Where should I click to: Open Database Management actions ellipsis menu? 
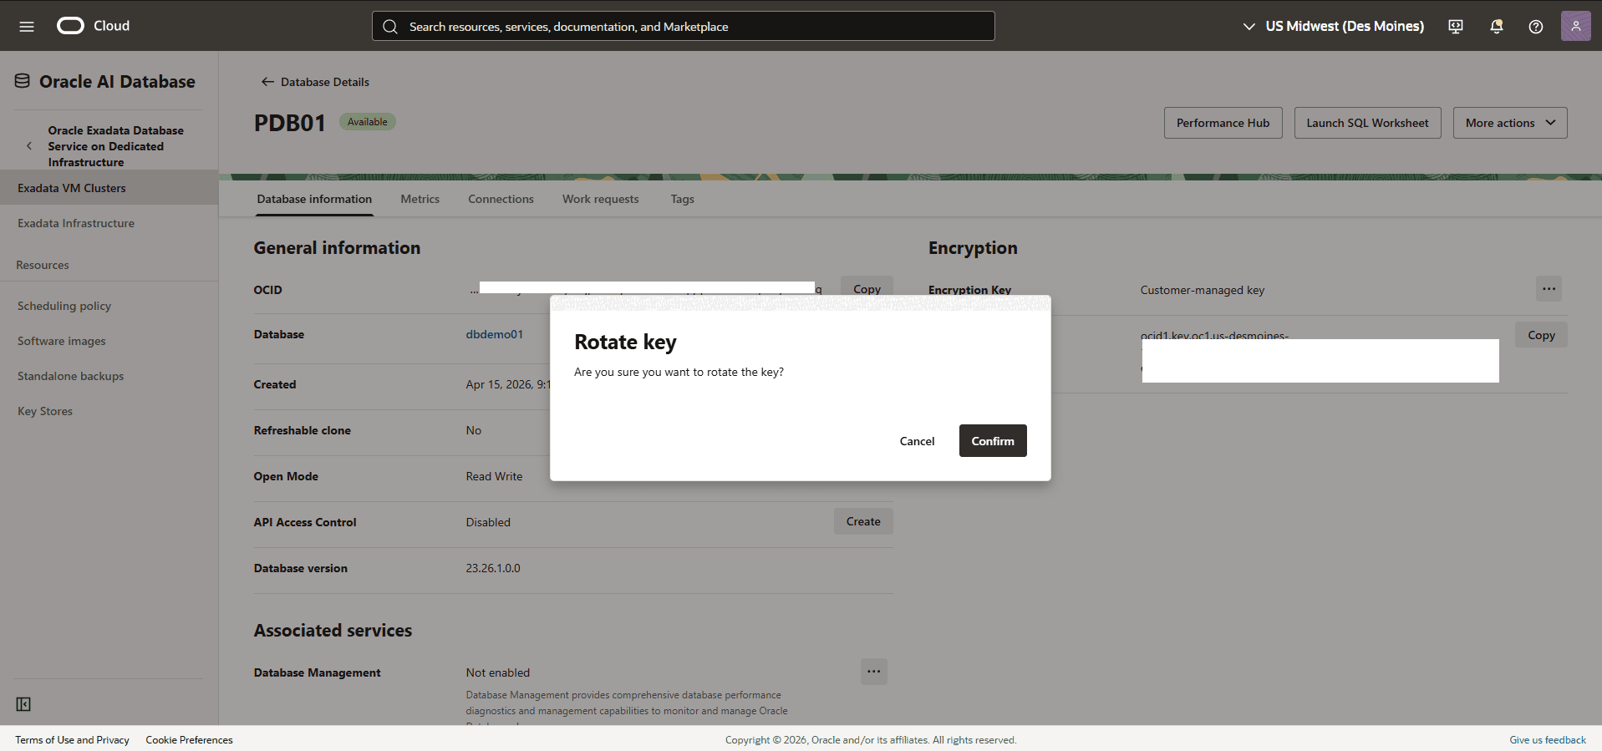tap(874, 672)
